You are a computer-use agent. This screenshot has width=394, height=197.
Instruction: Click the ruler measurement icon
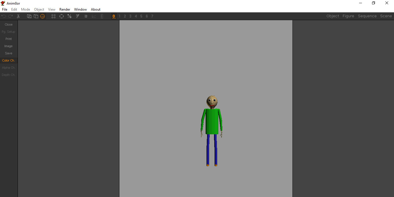click(x=102, y=16)
